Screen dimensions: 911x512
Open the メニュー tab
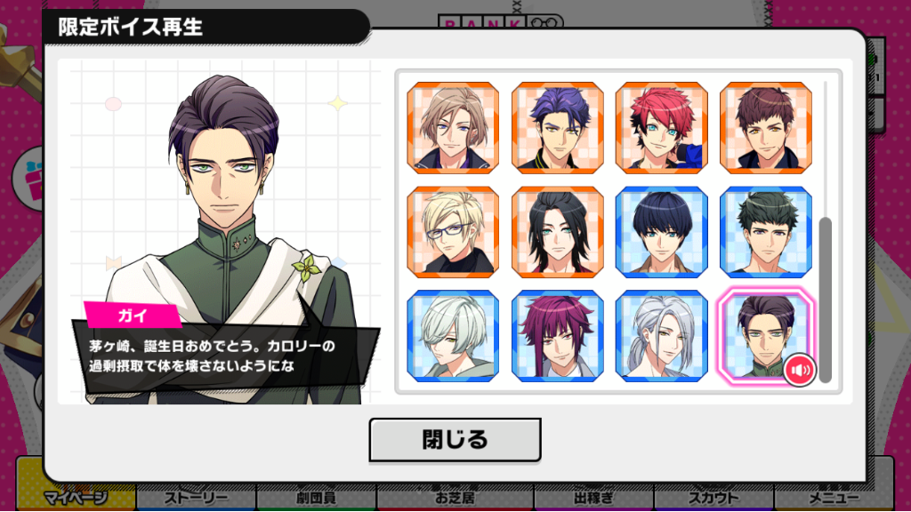pos(834,498)
